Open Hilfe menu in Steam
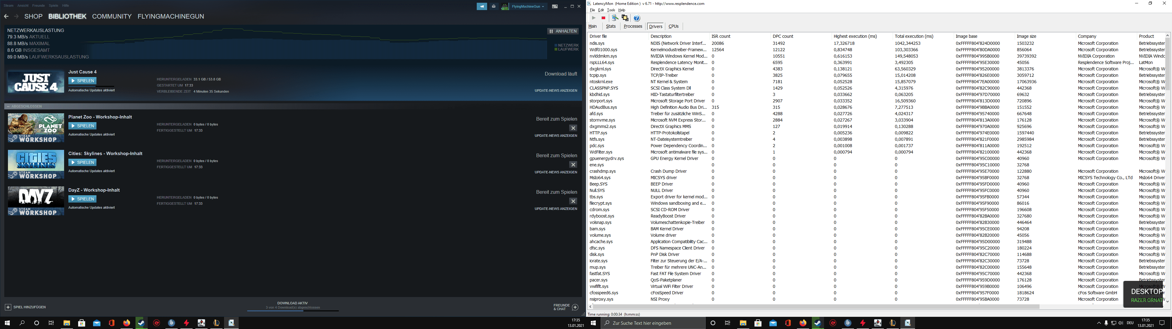 tap(66, 6)
